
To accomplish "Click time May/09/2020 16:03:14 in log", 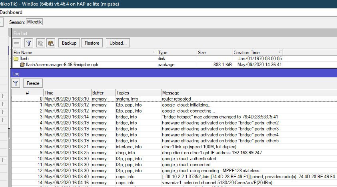I will (67, 117).
